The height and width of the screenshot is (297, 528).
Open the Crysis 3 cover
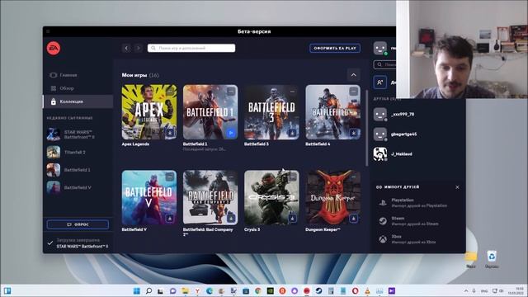point(271,197)
